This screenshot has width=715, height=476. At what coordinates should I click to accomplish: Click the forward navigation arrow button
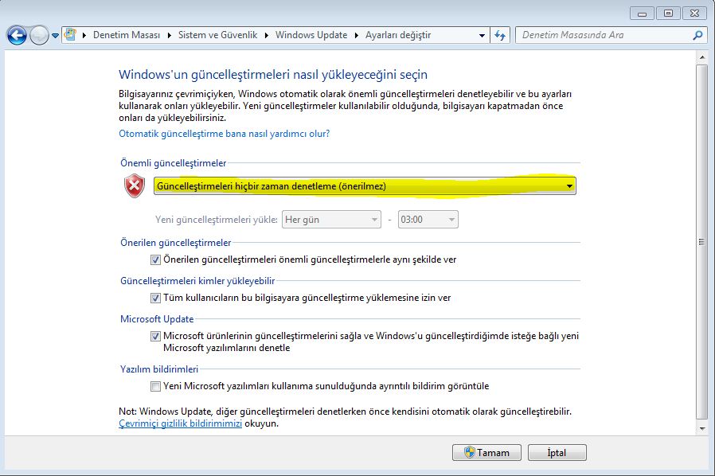click(x=39, y=36)
